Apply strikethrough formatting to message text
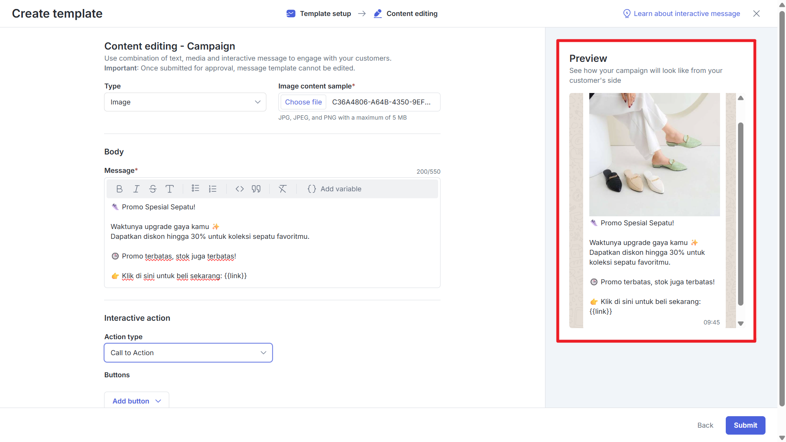This screenshot has width=786, height=442. [153, 189]
